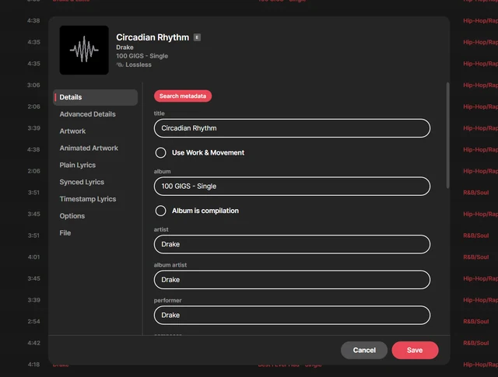Click the 4:18 duration in background list
The width and height of the screenshot is (498, 377).
pos(33,365)
